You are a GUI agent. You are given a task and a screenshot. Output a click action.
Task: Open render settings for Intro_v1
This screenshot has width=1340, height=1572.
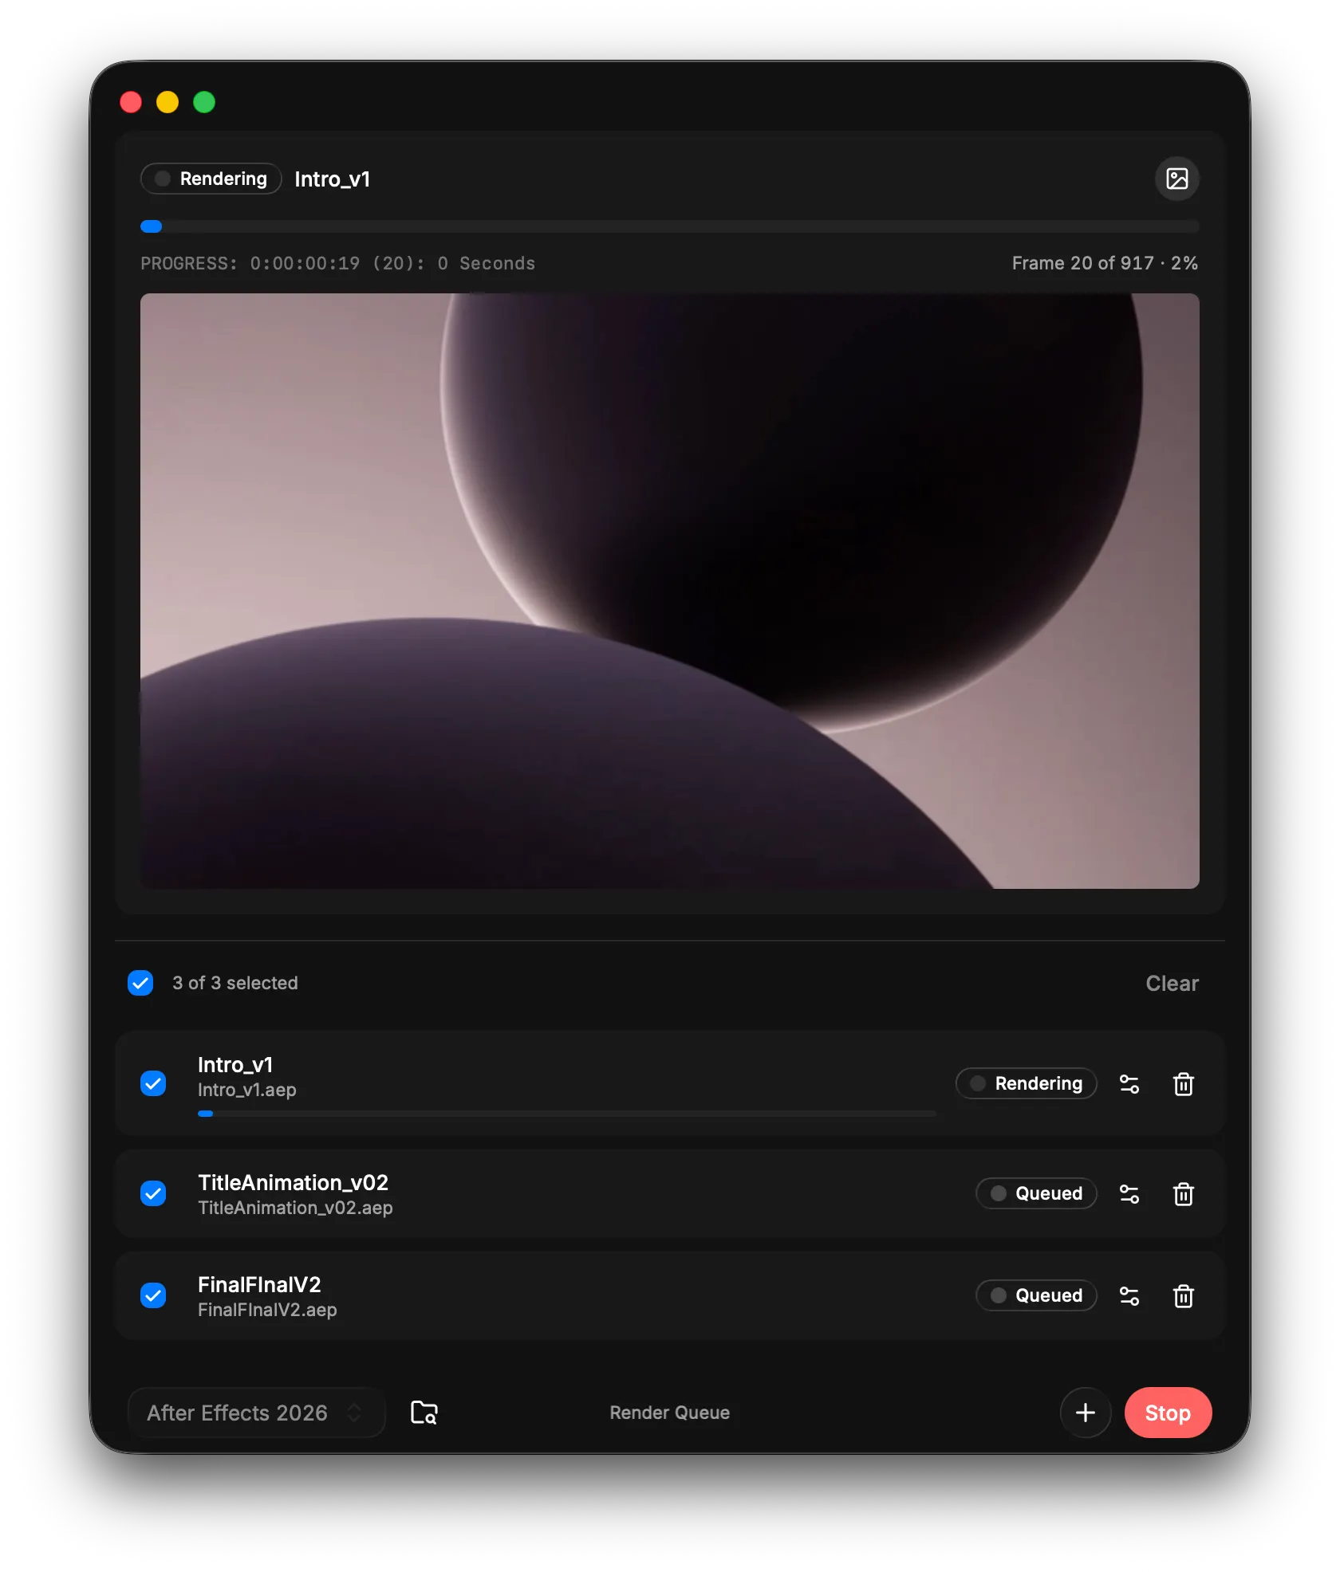(1129, 1083)
